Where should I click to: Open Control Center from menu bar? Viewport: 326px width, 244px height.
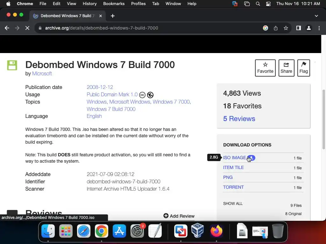pos(268,4)
